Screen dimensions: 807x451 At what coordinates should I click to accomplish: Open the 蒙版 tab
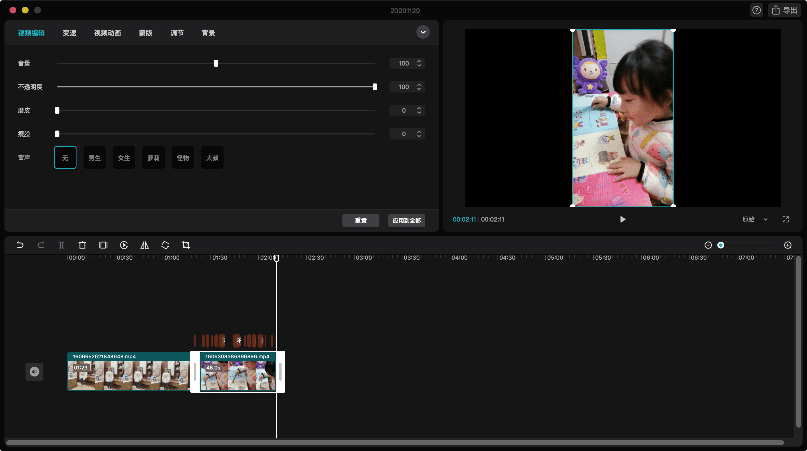point(146,33)
